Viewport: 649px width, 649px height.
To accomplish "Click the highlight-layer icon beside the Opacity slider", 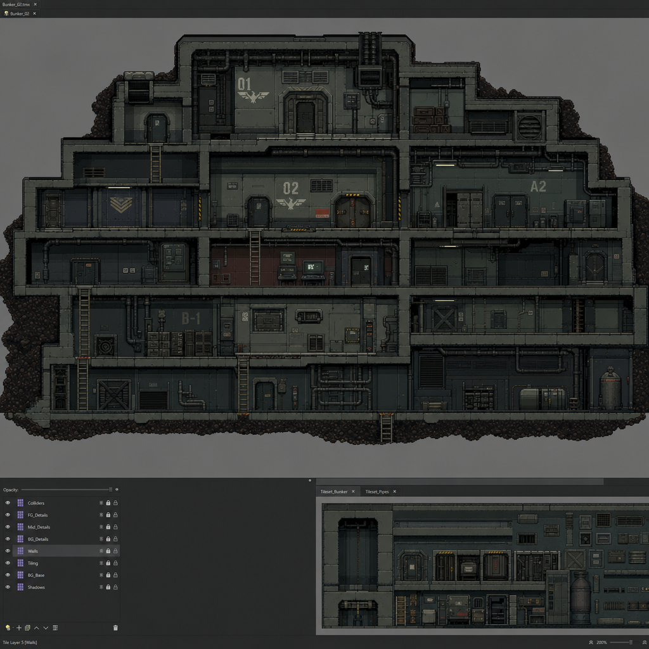I will 117,490.
